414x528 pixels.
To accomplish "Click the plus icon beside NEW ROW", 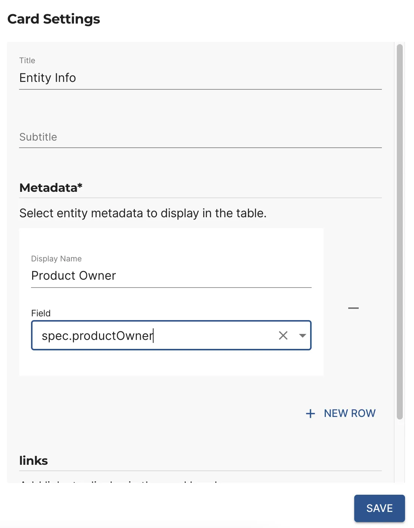I will [310, 414].
